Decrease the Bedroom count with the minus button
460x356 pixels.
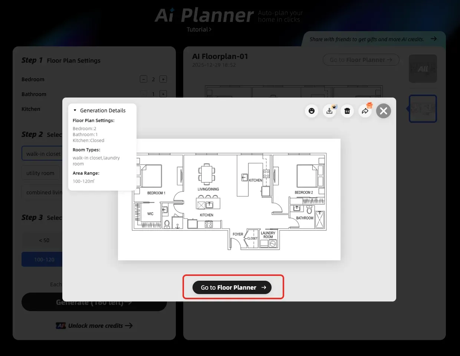144,79
